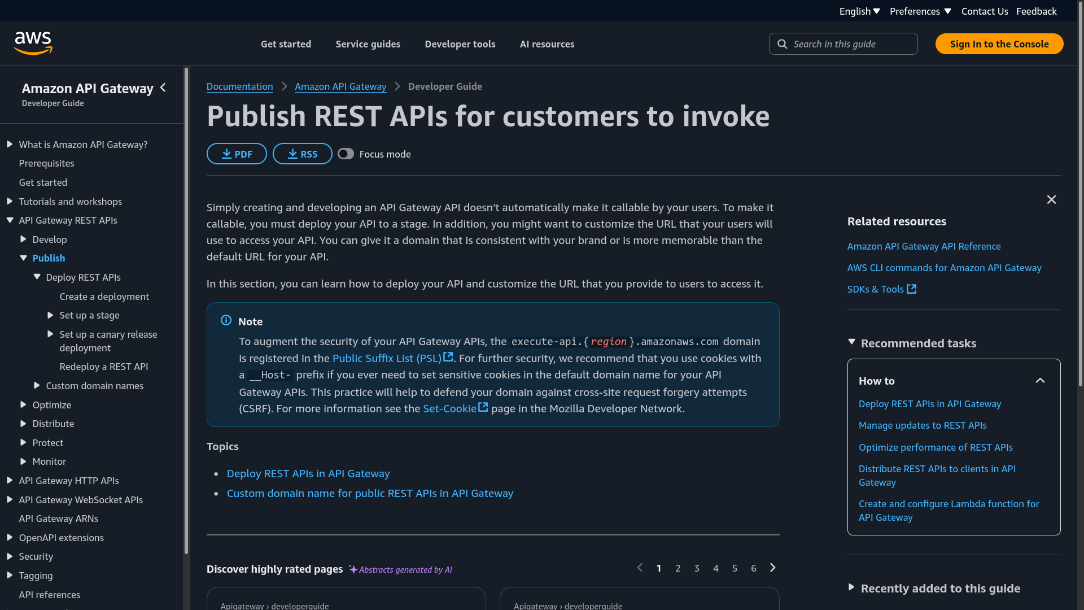Open Service guides menu

tap(368, 44)
